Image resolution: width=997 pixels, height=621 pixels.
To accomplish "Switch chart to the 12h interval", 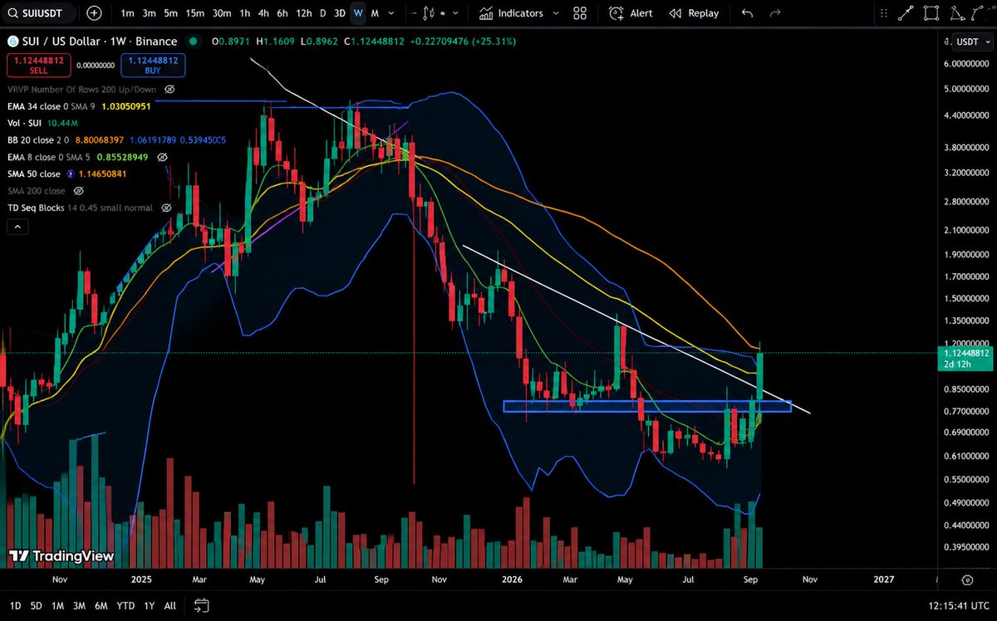I will tap(304, 13).
